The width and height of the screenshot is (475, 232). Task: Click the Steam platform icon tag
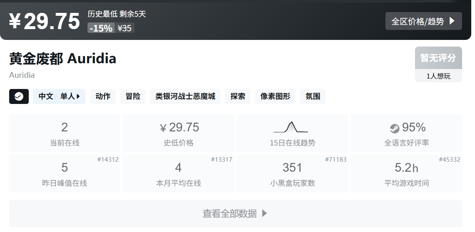click(19, 96)
